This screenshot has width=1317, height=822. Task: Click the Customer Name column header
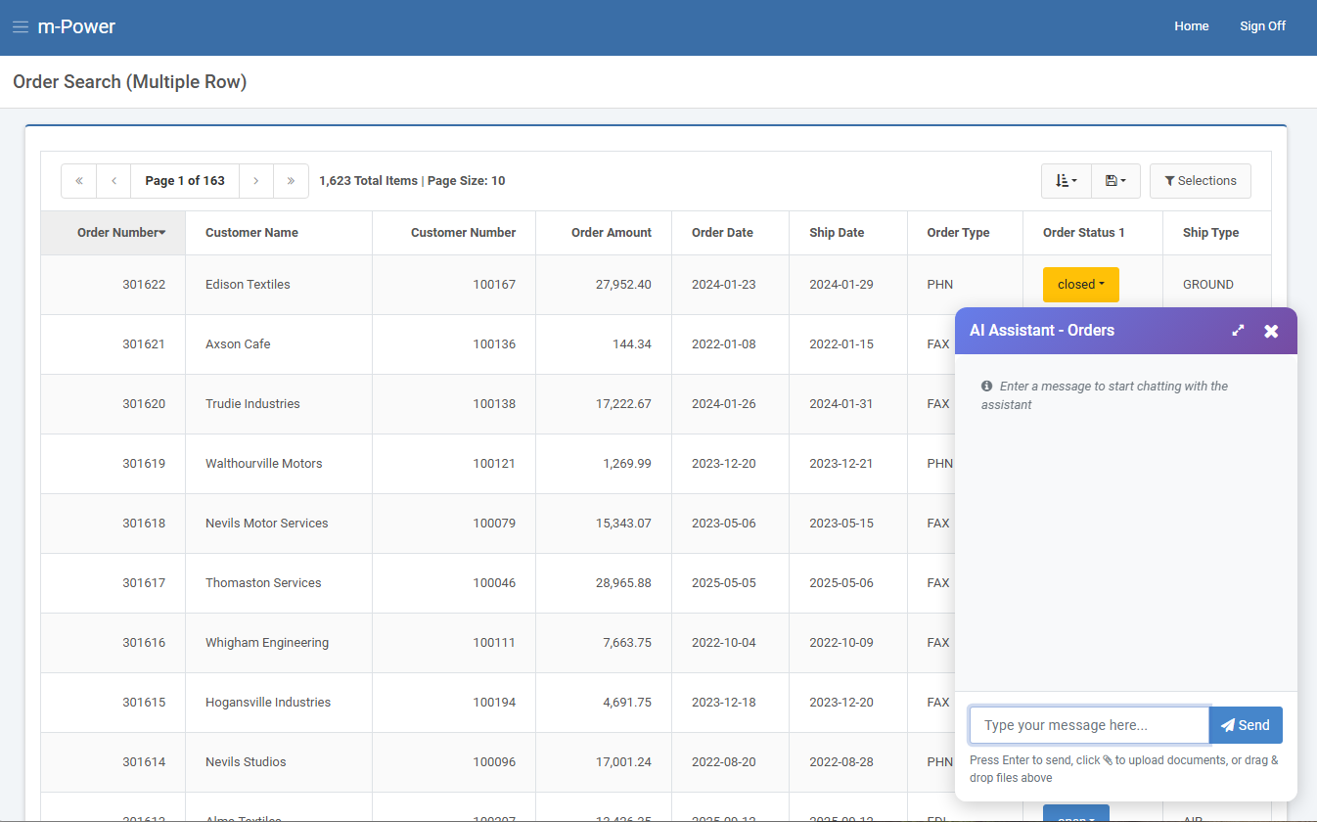pos(251,233)
